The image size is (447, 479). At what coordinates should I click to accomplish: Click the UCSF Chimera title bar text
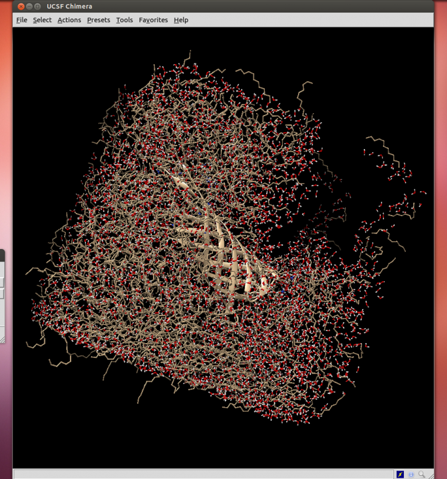click(69, 7)
